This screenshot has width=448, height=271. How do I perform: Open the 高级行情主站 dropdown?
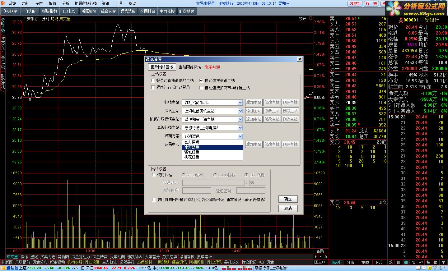tap(240, 128)
